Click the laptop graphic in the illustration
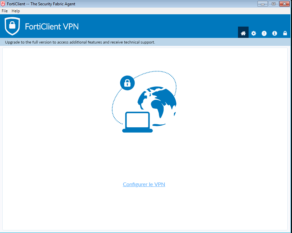 [x=138, y=122]
